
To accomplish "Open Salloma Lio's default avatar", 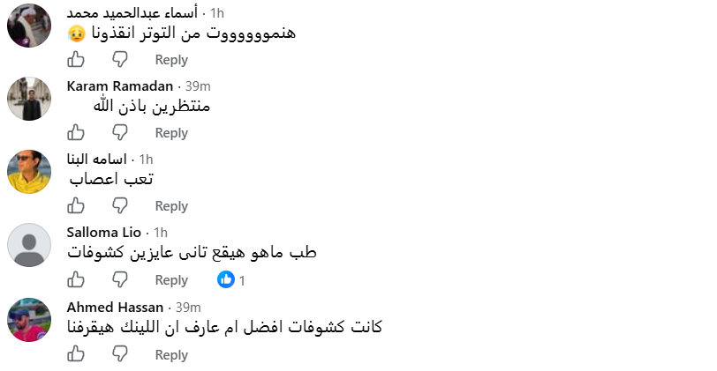I will 29,245.
